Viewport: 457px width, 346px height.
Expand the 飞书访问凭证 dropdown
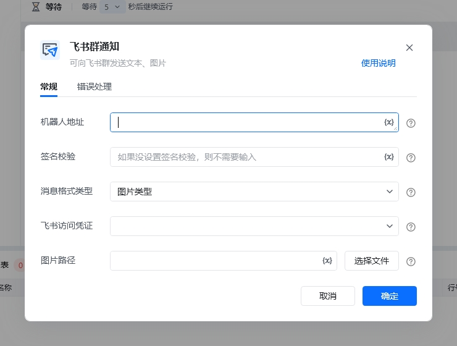pos(254,226)
